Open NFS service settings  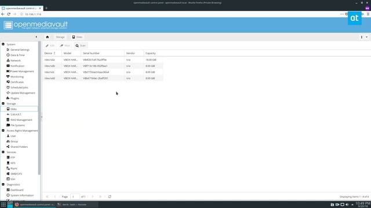click(13, 163)
